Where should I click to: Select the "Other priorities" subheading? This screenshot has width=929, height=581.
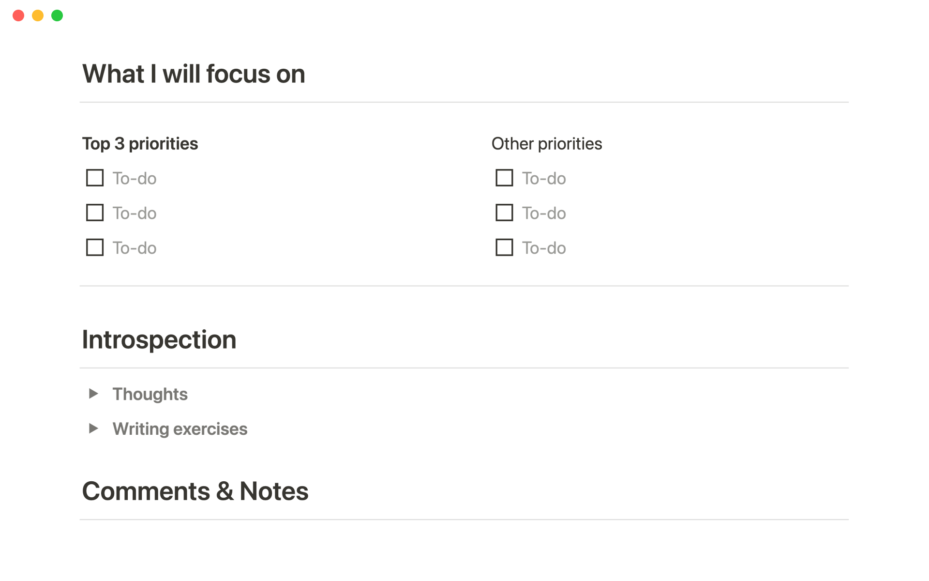[547, 144]
